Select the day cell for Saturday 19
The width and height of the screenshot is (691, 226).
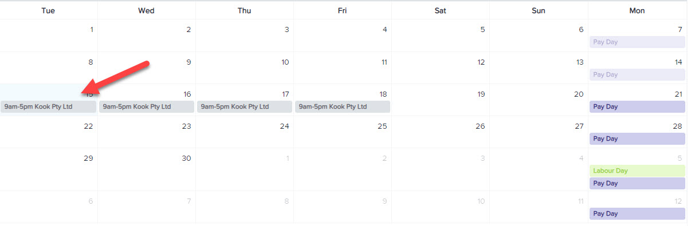(x=441, y=100)
